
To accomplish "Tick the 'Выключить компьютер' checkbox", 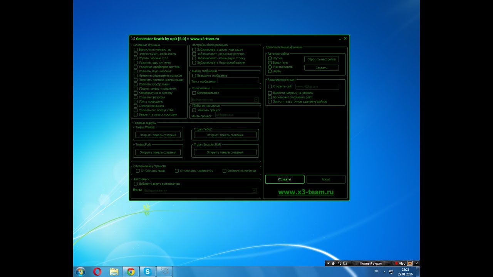I will pyautogui.click(x=136, y=50).
